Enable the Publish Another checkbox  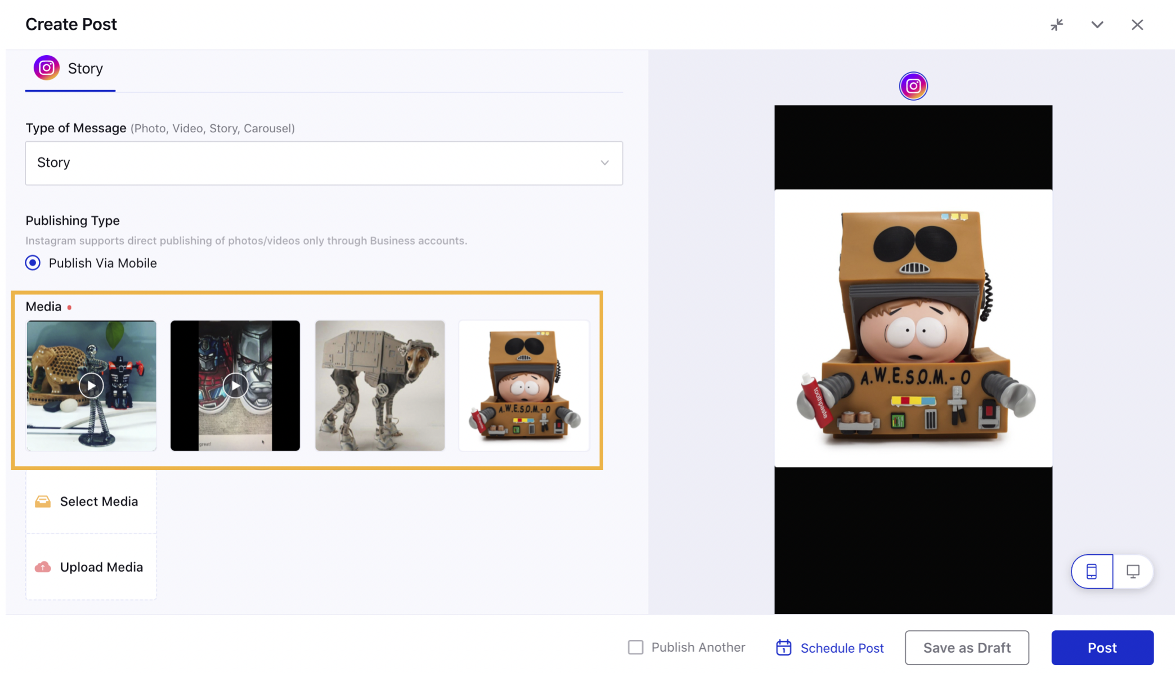635,648
